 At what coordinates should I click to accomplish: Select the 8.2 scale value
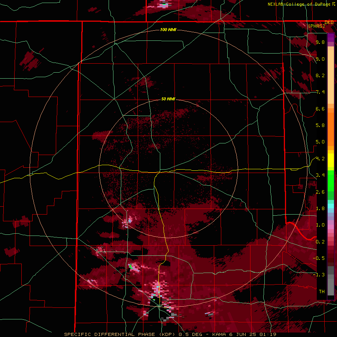[320, 75]
